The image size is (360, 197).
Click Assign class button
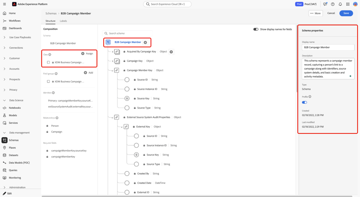pyautogui.click(x=87, y=54)
